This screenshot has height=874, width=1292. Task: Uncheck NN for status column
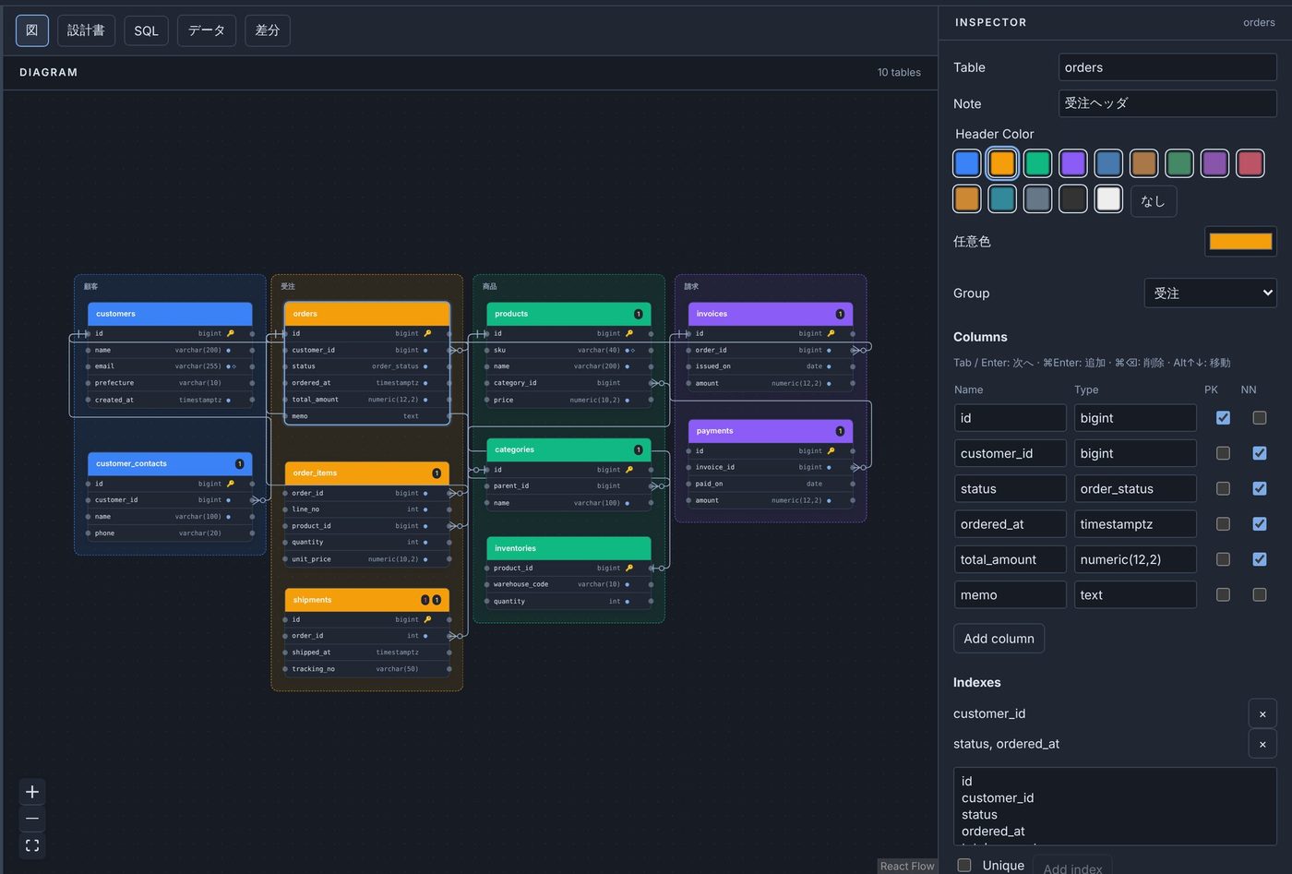coord(1259,488)
